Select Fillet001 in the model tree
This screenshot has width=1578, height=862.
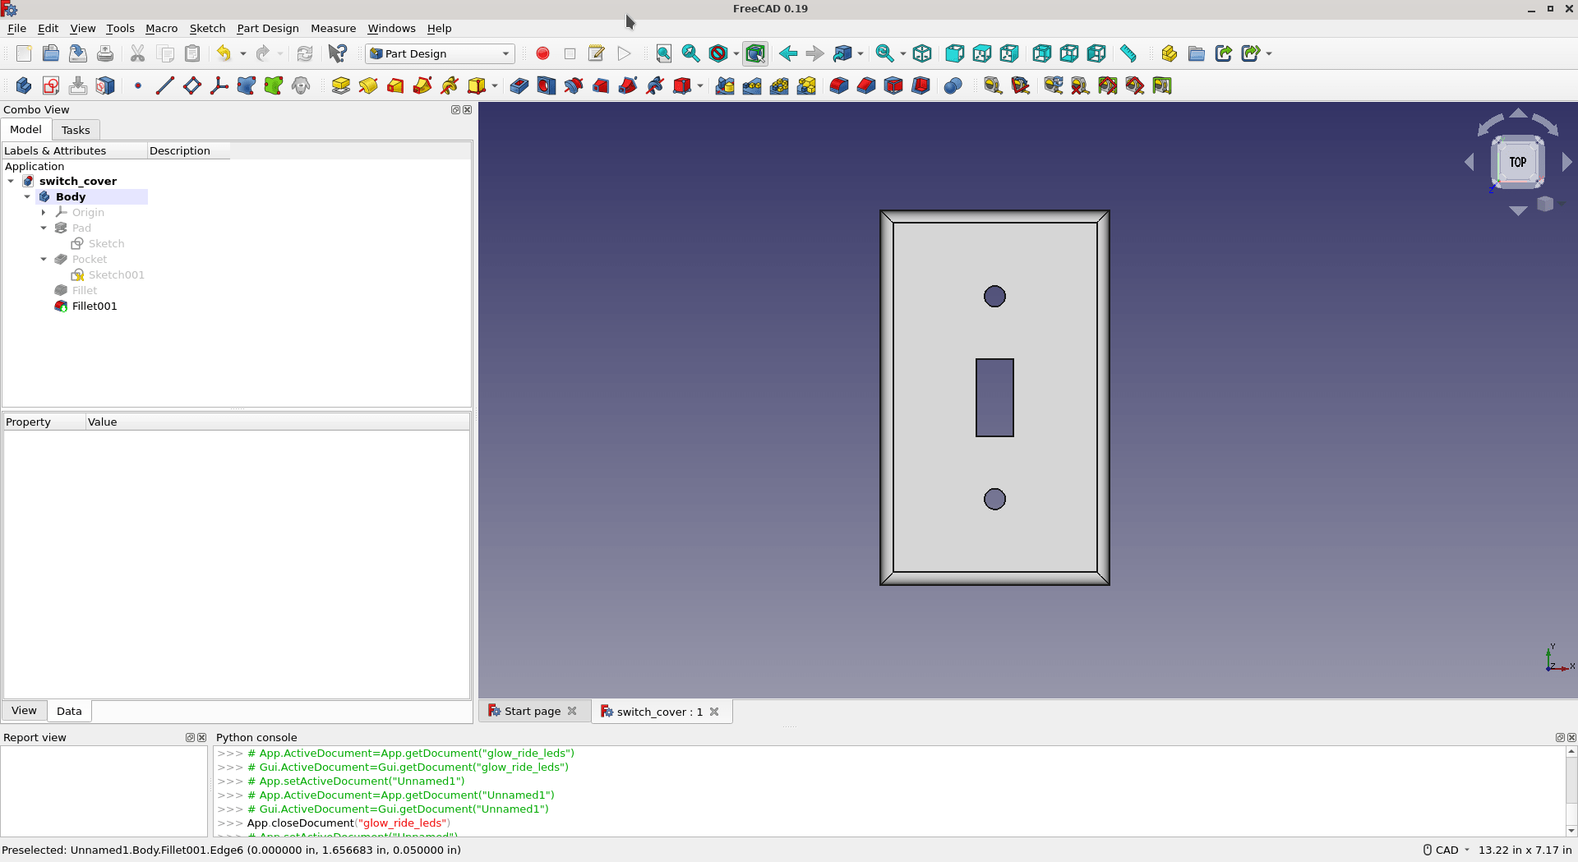coord(95,306)
